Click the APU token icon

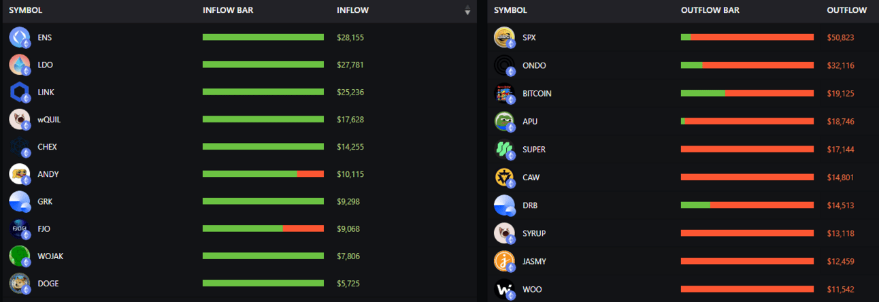pyautogui.click(x=504, y=121)
